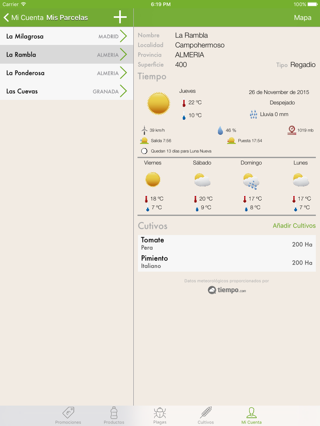
Task: Open the Cultivos wheat icon tab
Action: [x=206, y=416]
